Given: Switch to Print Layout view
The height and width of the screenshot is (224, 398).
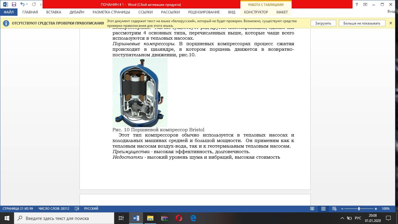Looking at the screenshot, I should (x=323, y=209).
